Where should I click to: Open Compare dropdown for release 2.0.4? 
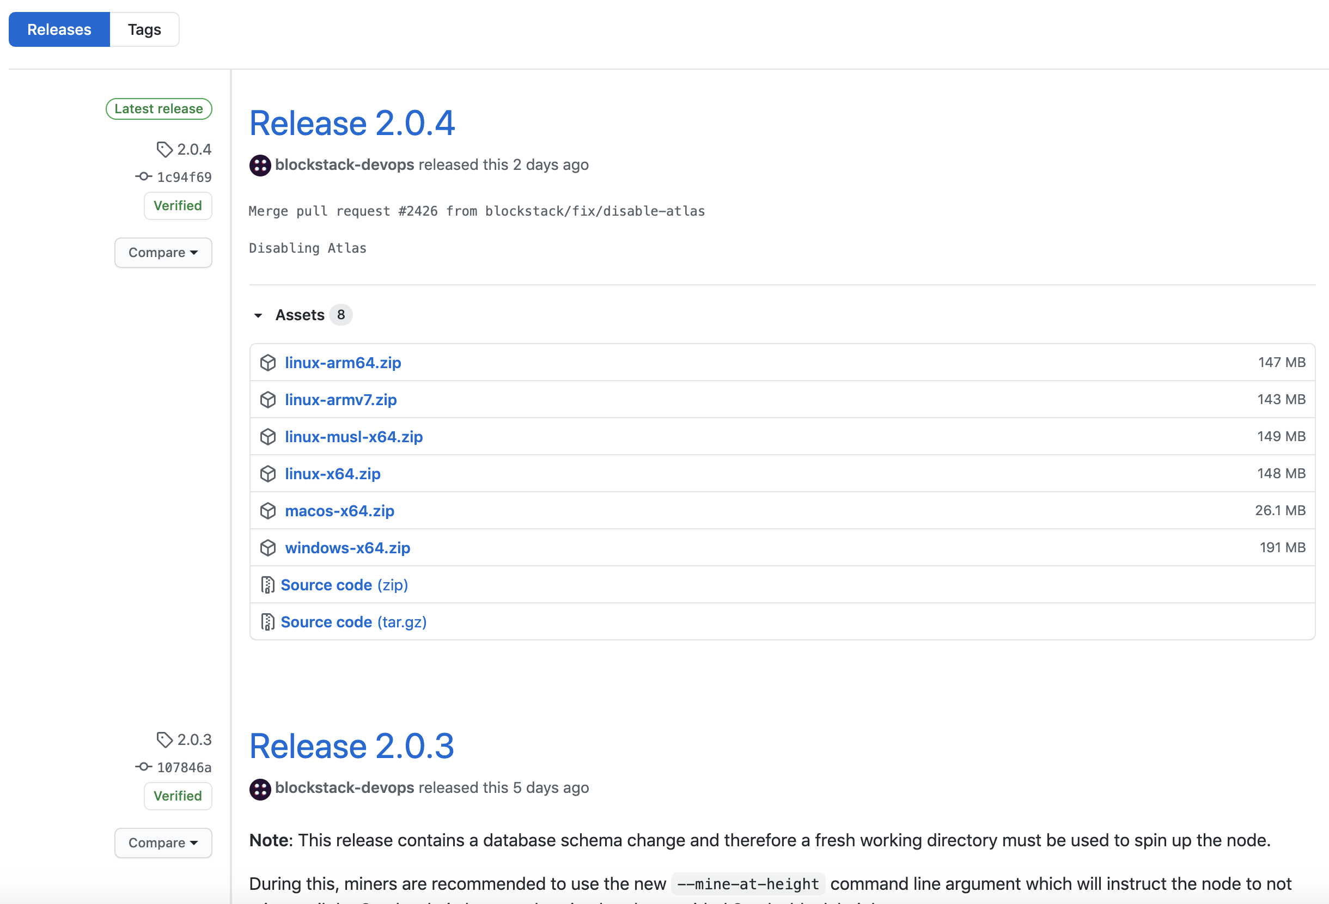pos(163,252)
